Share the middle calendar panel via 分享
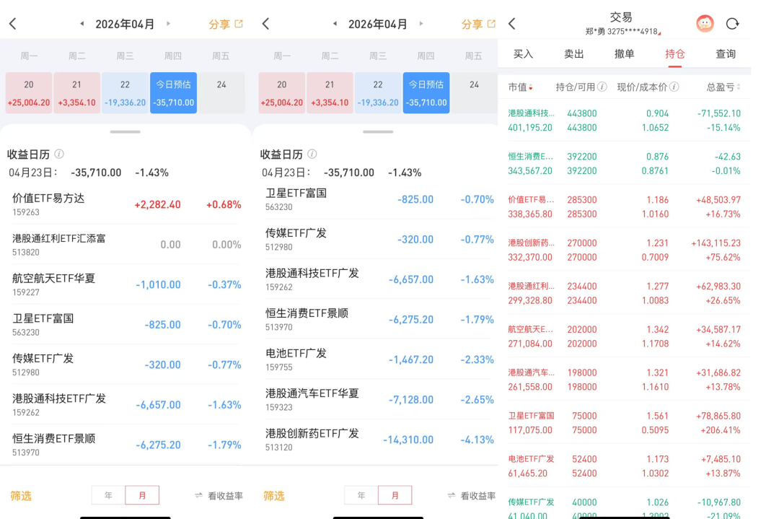Screen dimensions: 779x519 (478, 24)
